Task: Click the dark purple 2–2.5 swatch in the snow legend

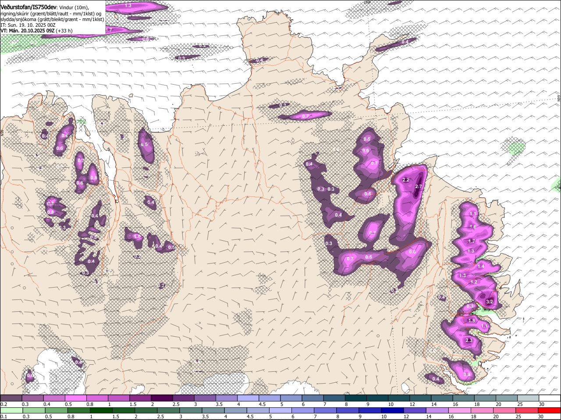Action: point(162,398)
